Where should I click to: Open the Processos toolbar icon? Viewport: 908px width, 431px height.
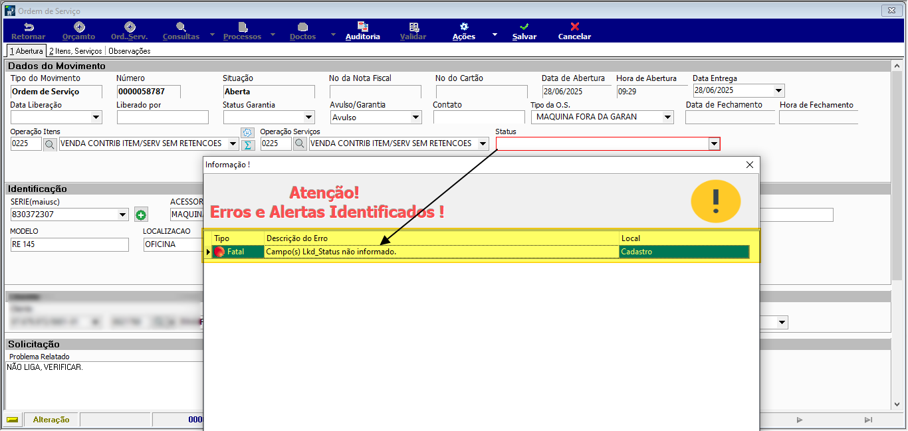pos(243,27)
